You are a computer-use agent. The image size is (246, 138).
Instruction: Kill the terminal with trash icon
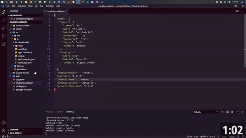point(232,112)
